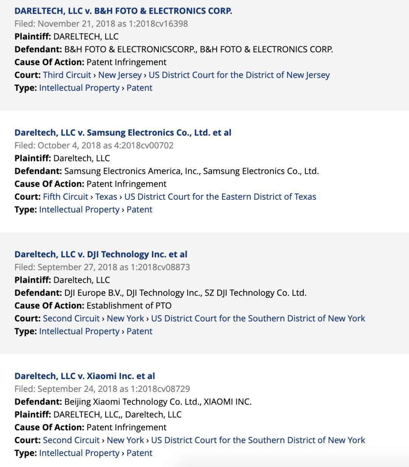409x467 pixels.
Task: Open the Eastern District of Texas court link
Action: point(220,197)
